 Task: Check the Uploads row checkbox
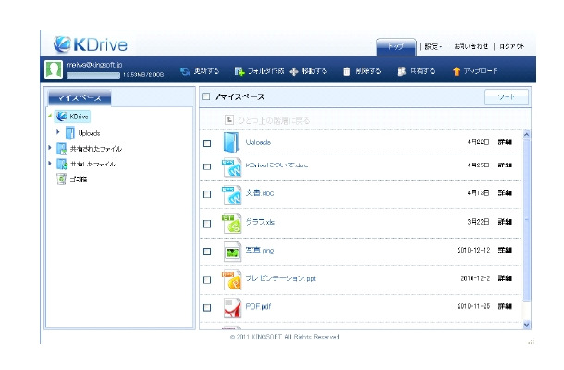coord(207,143)
